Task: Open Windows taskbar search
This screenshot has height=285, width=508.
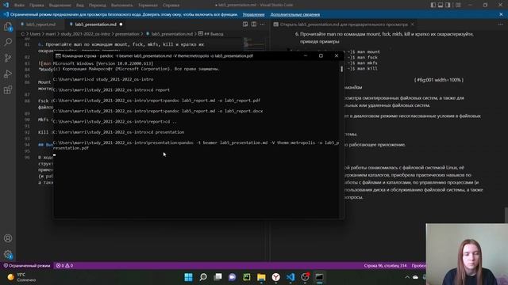Action: pos(203,277)
